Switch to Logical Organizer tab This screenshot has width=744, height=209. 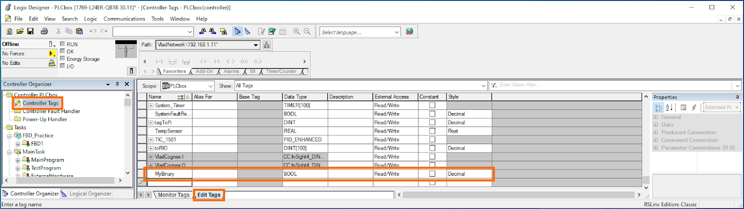coord(86,194)
